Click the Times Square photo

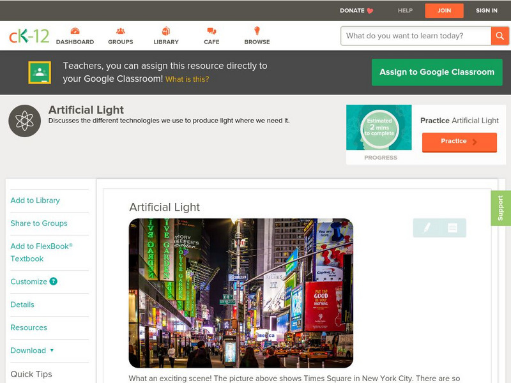[241, 293]
